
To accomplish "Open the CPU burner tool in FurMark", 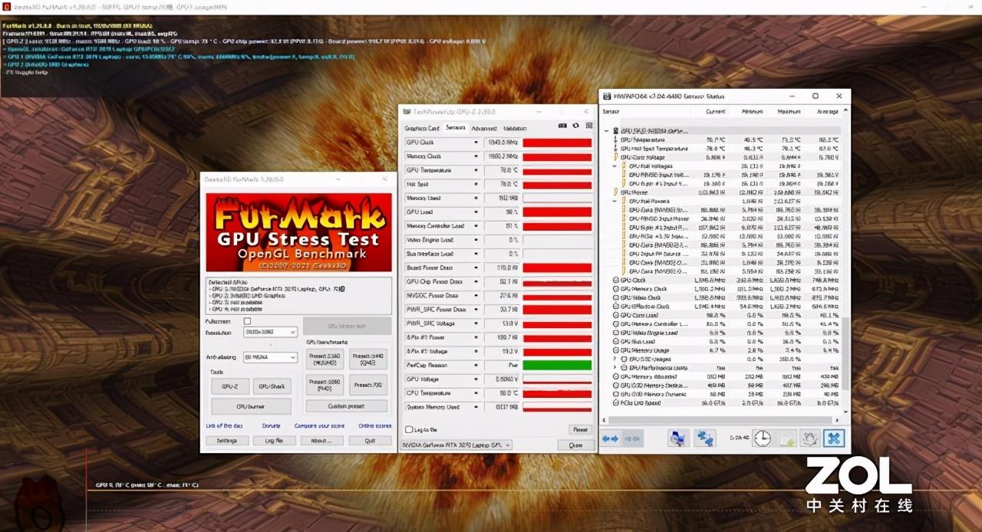I will (x=251, y=406).
